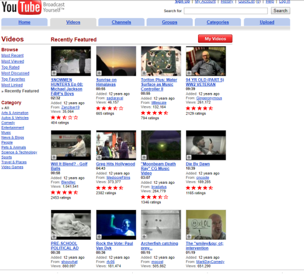This screenshot has width=304, height=274.
Task: Open Toriton Plus video title link
Action: pos(159,84)
